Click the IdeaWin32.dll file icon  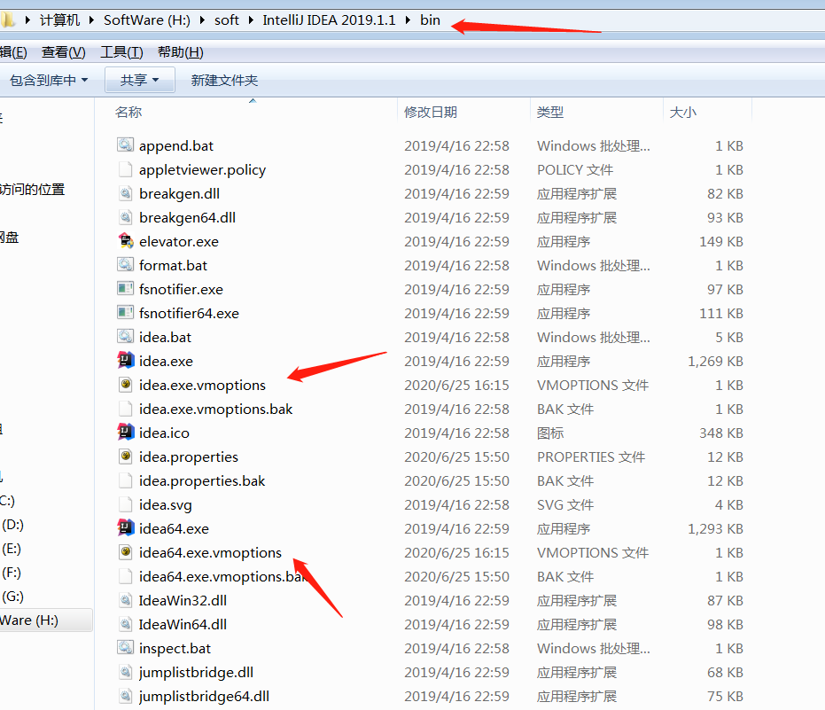click(x=125, y=600)
